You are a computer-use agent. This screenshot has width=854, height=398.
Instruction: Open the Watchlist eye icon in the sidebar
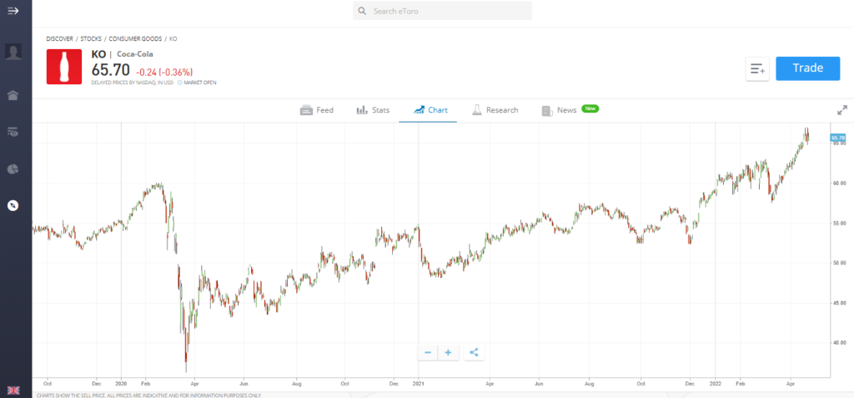[x=13, y=131]
